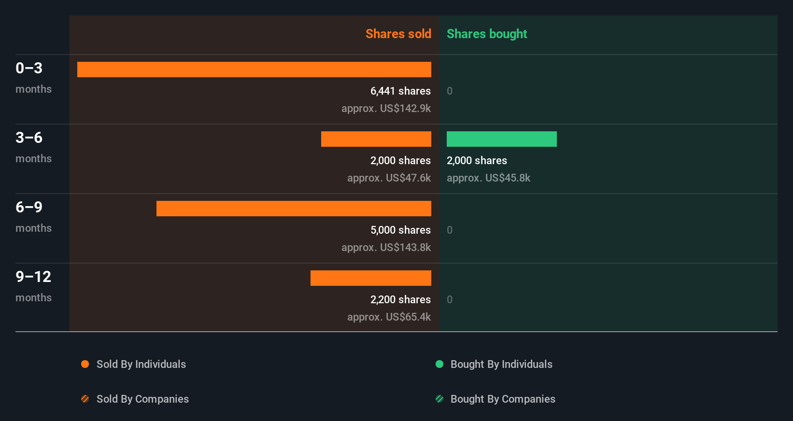Click the approx. US$143.8k value
This screenshot has height=421, width=793.
[x=386, y=247]
